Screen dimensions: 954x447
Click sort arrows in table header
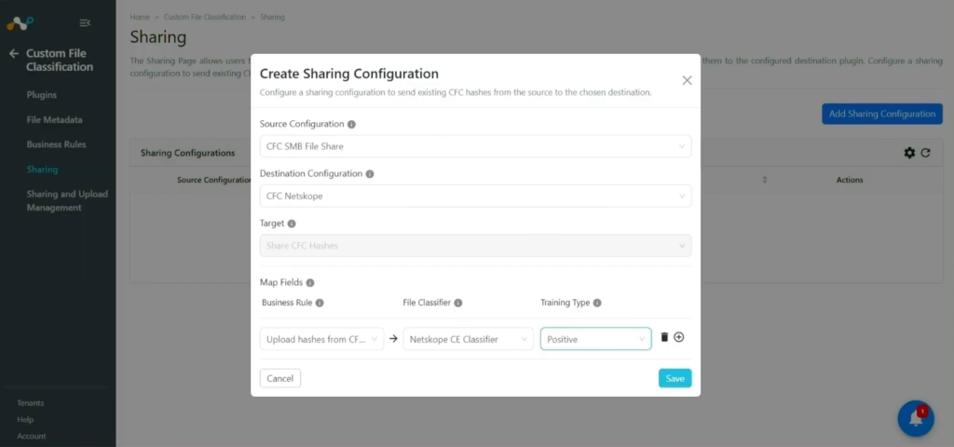(765, 180)
